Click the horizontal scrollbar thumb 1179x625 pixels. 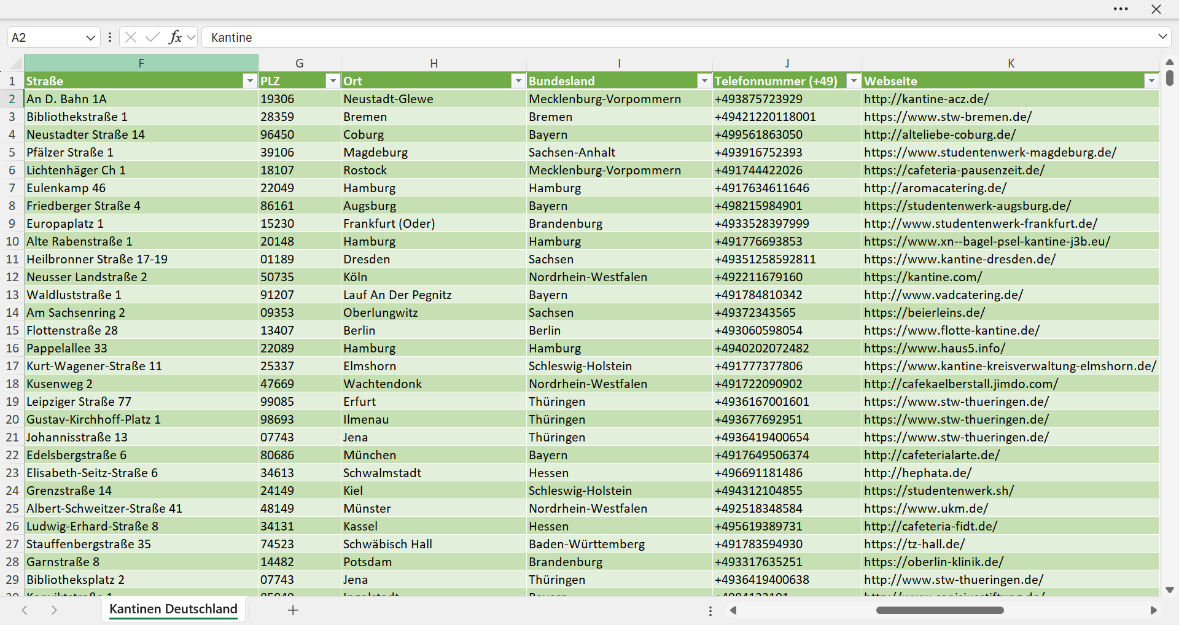coord(940,610)
